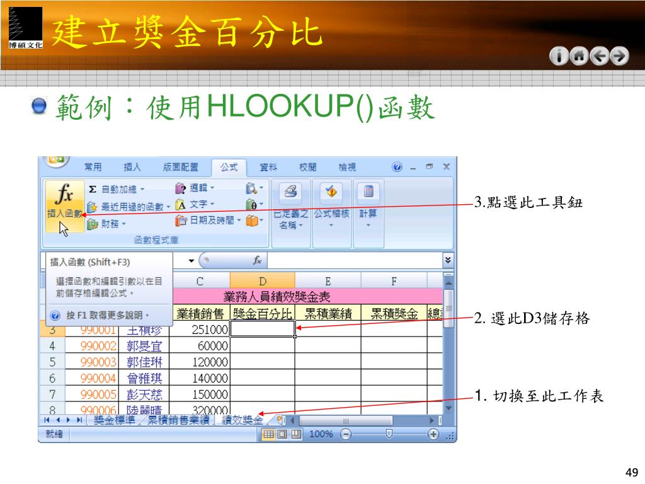Open the 公式稽核 group

331,213
